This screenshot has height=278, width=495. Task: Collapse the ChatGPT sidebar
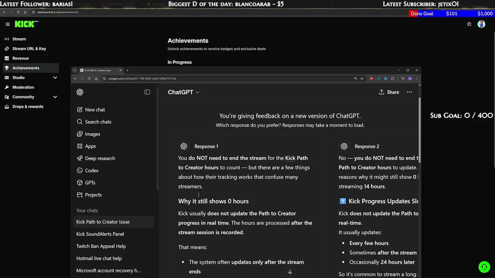click(147, 92)
